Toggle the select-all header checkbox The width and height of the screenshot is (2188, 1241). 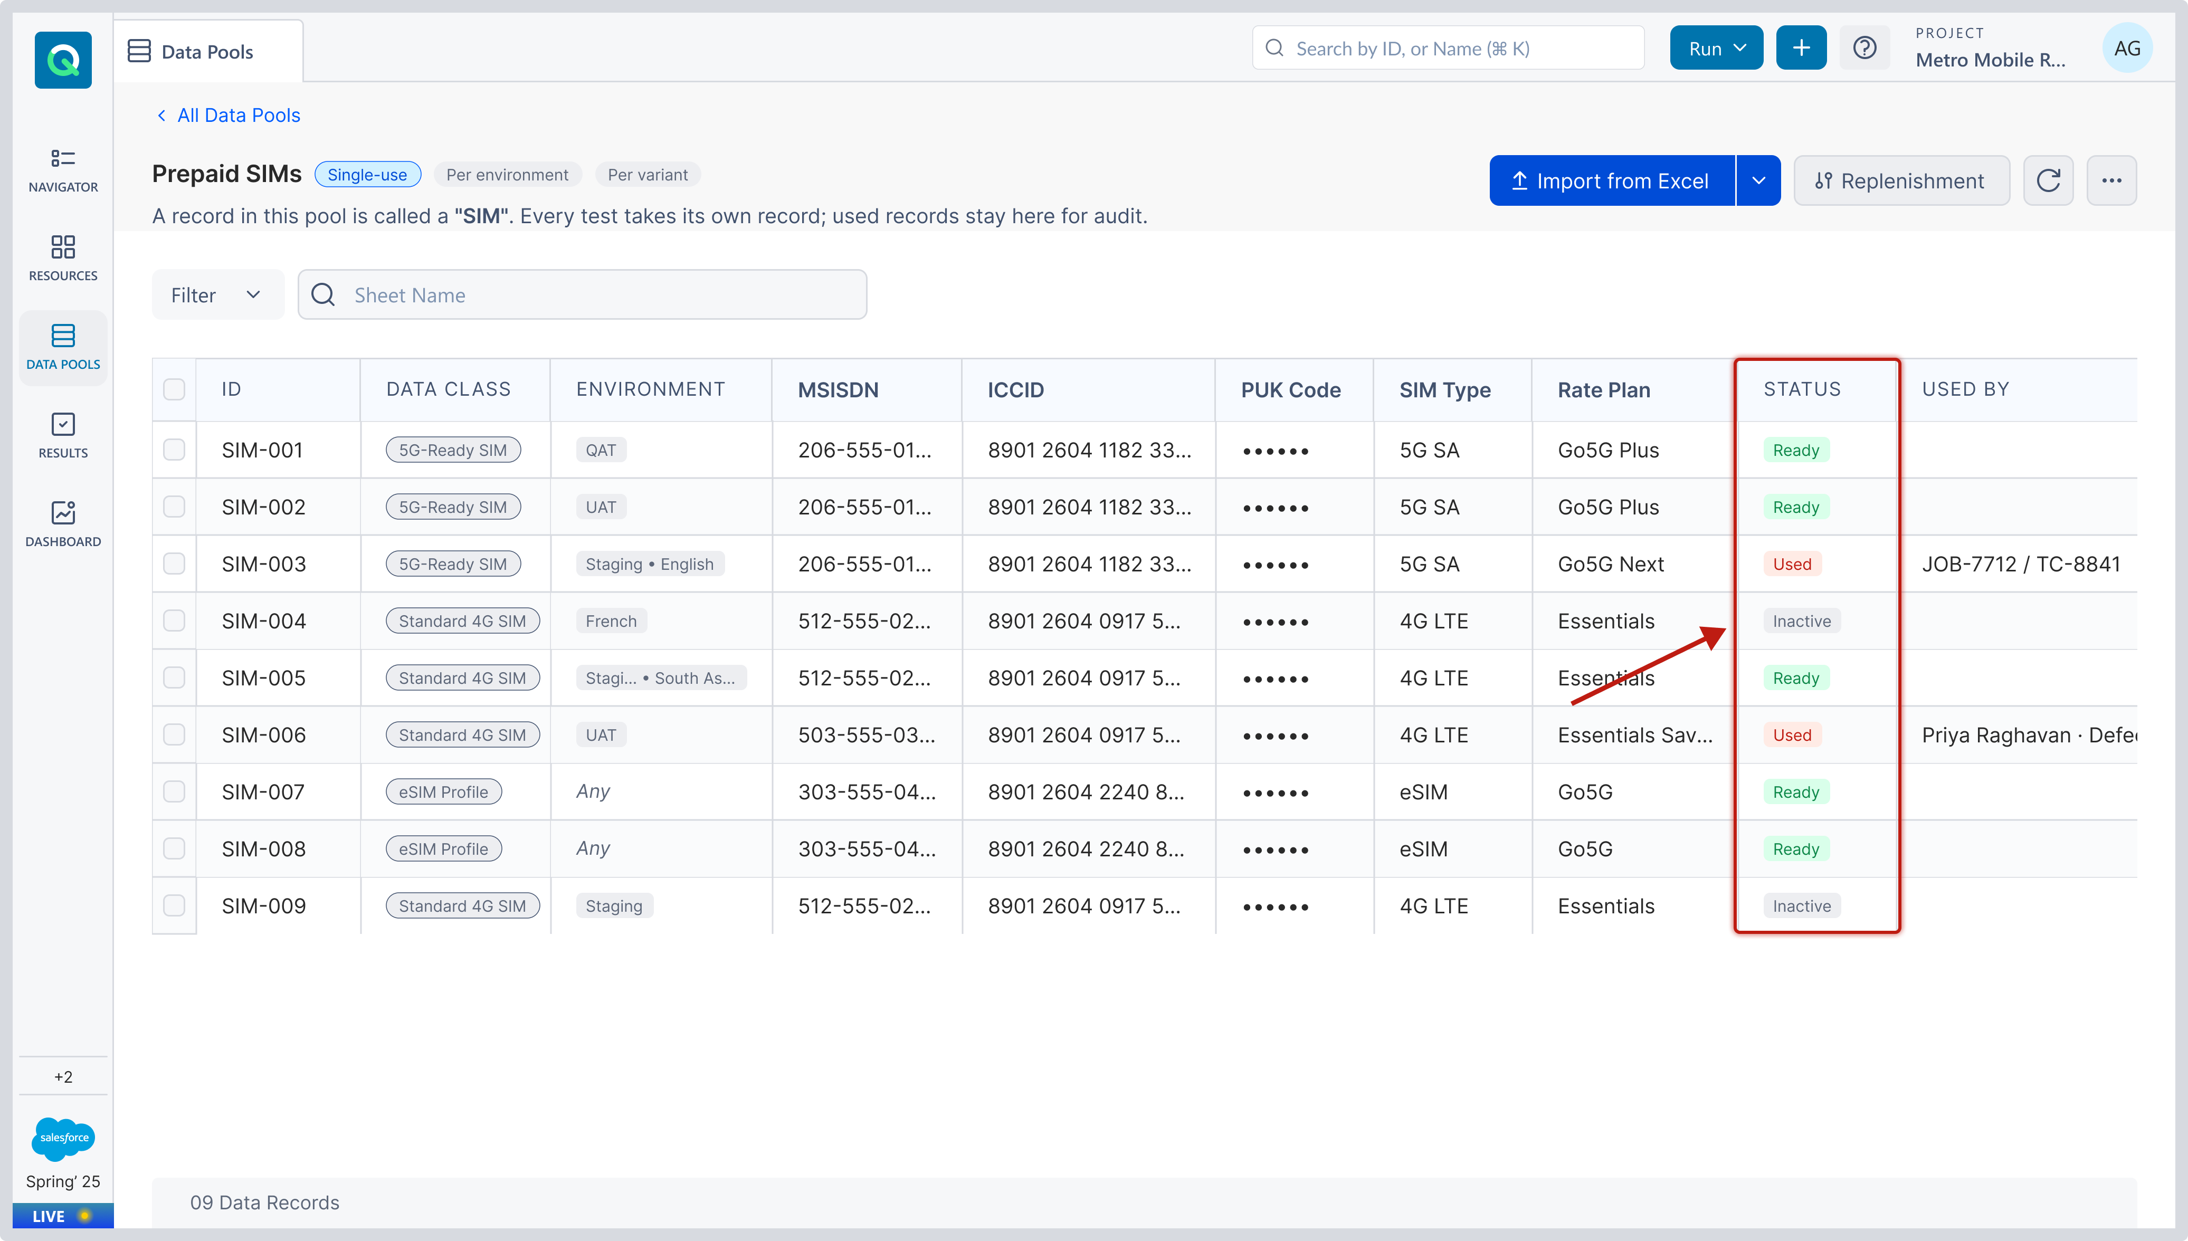[x=174, y=389]
